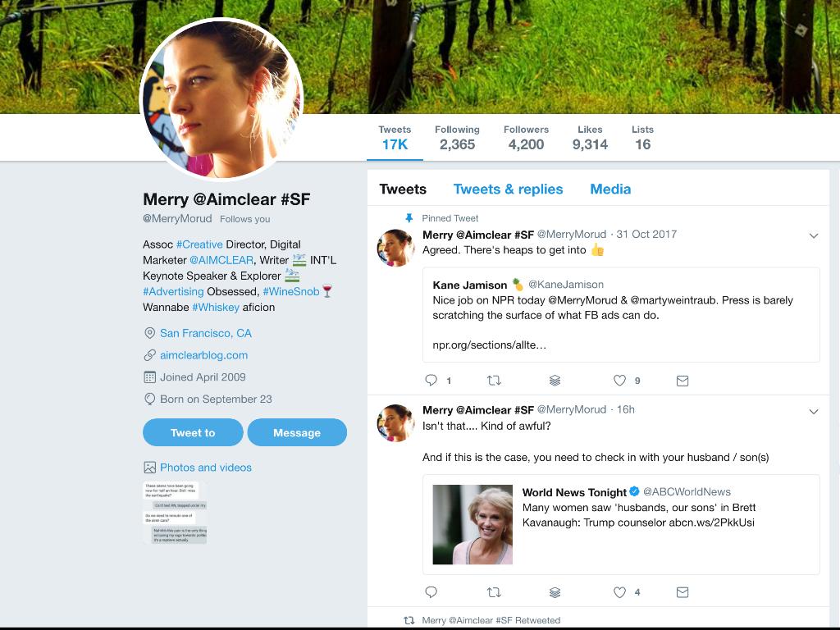This screenshot has height=630, width=840.
Task: Retweet the Kavanaugh quote tweet
Action: pos(494,592)
